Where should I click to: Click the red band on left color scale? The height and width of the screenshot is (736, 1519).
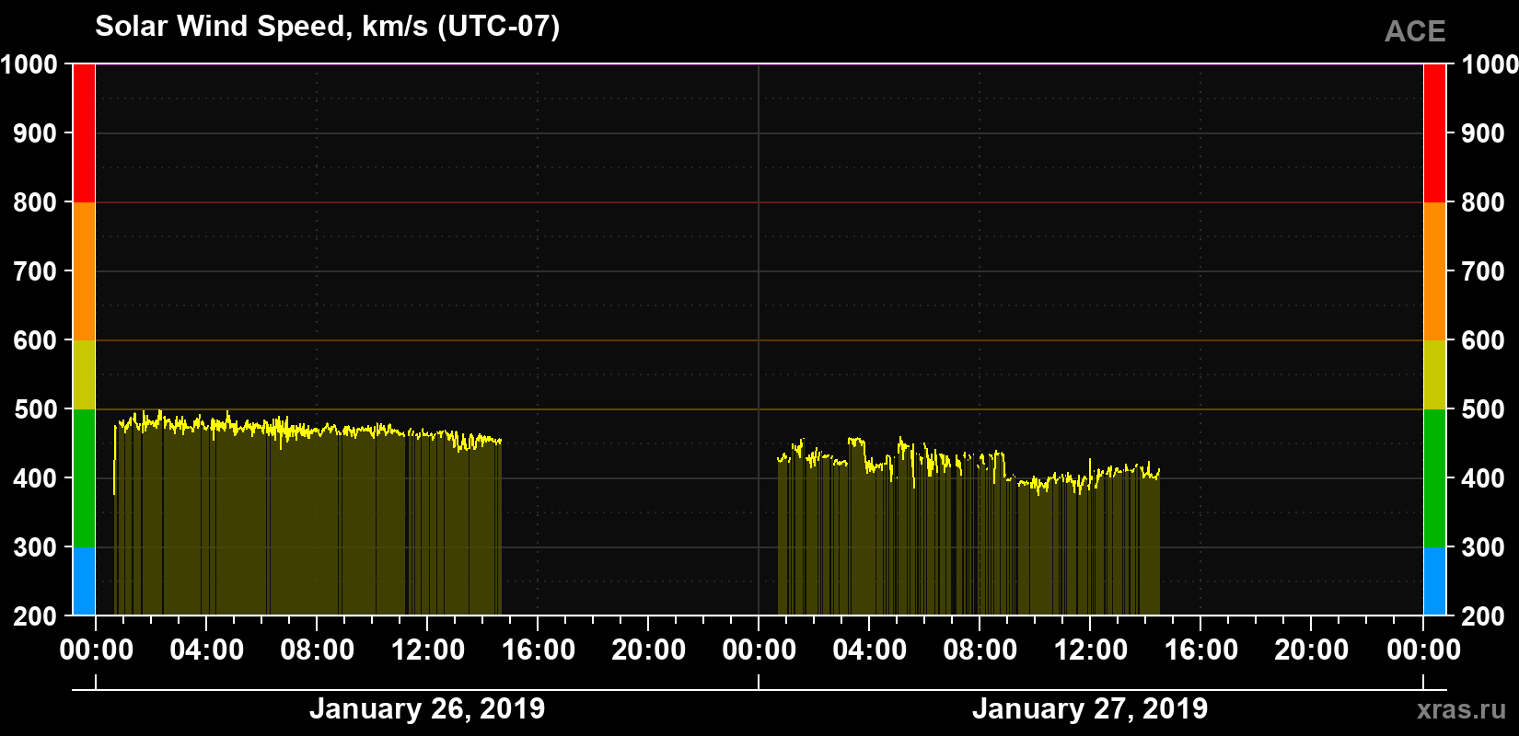84,133
